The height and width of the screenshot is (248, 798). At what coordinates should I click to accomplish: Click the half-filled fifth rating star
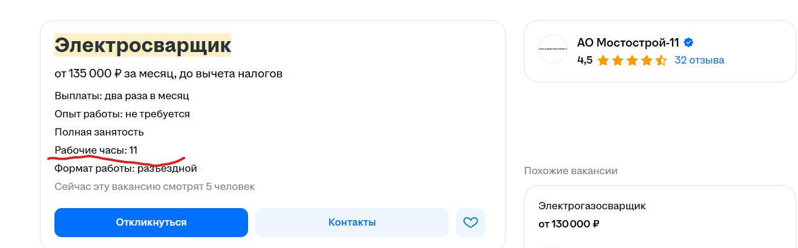[661, 60]
